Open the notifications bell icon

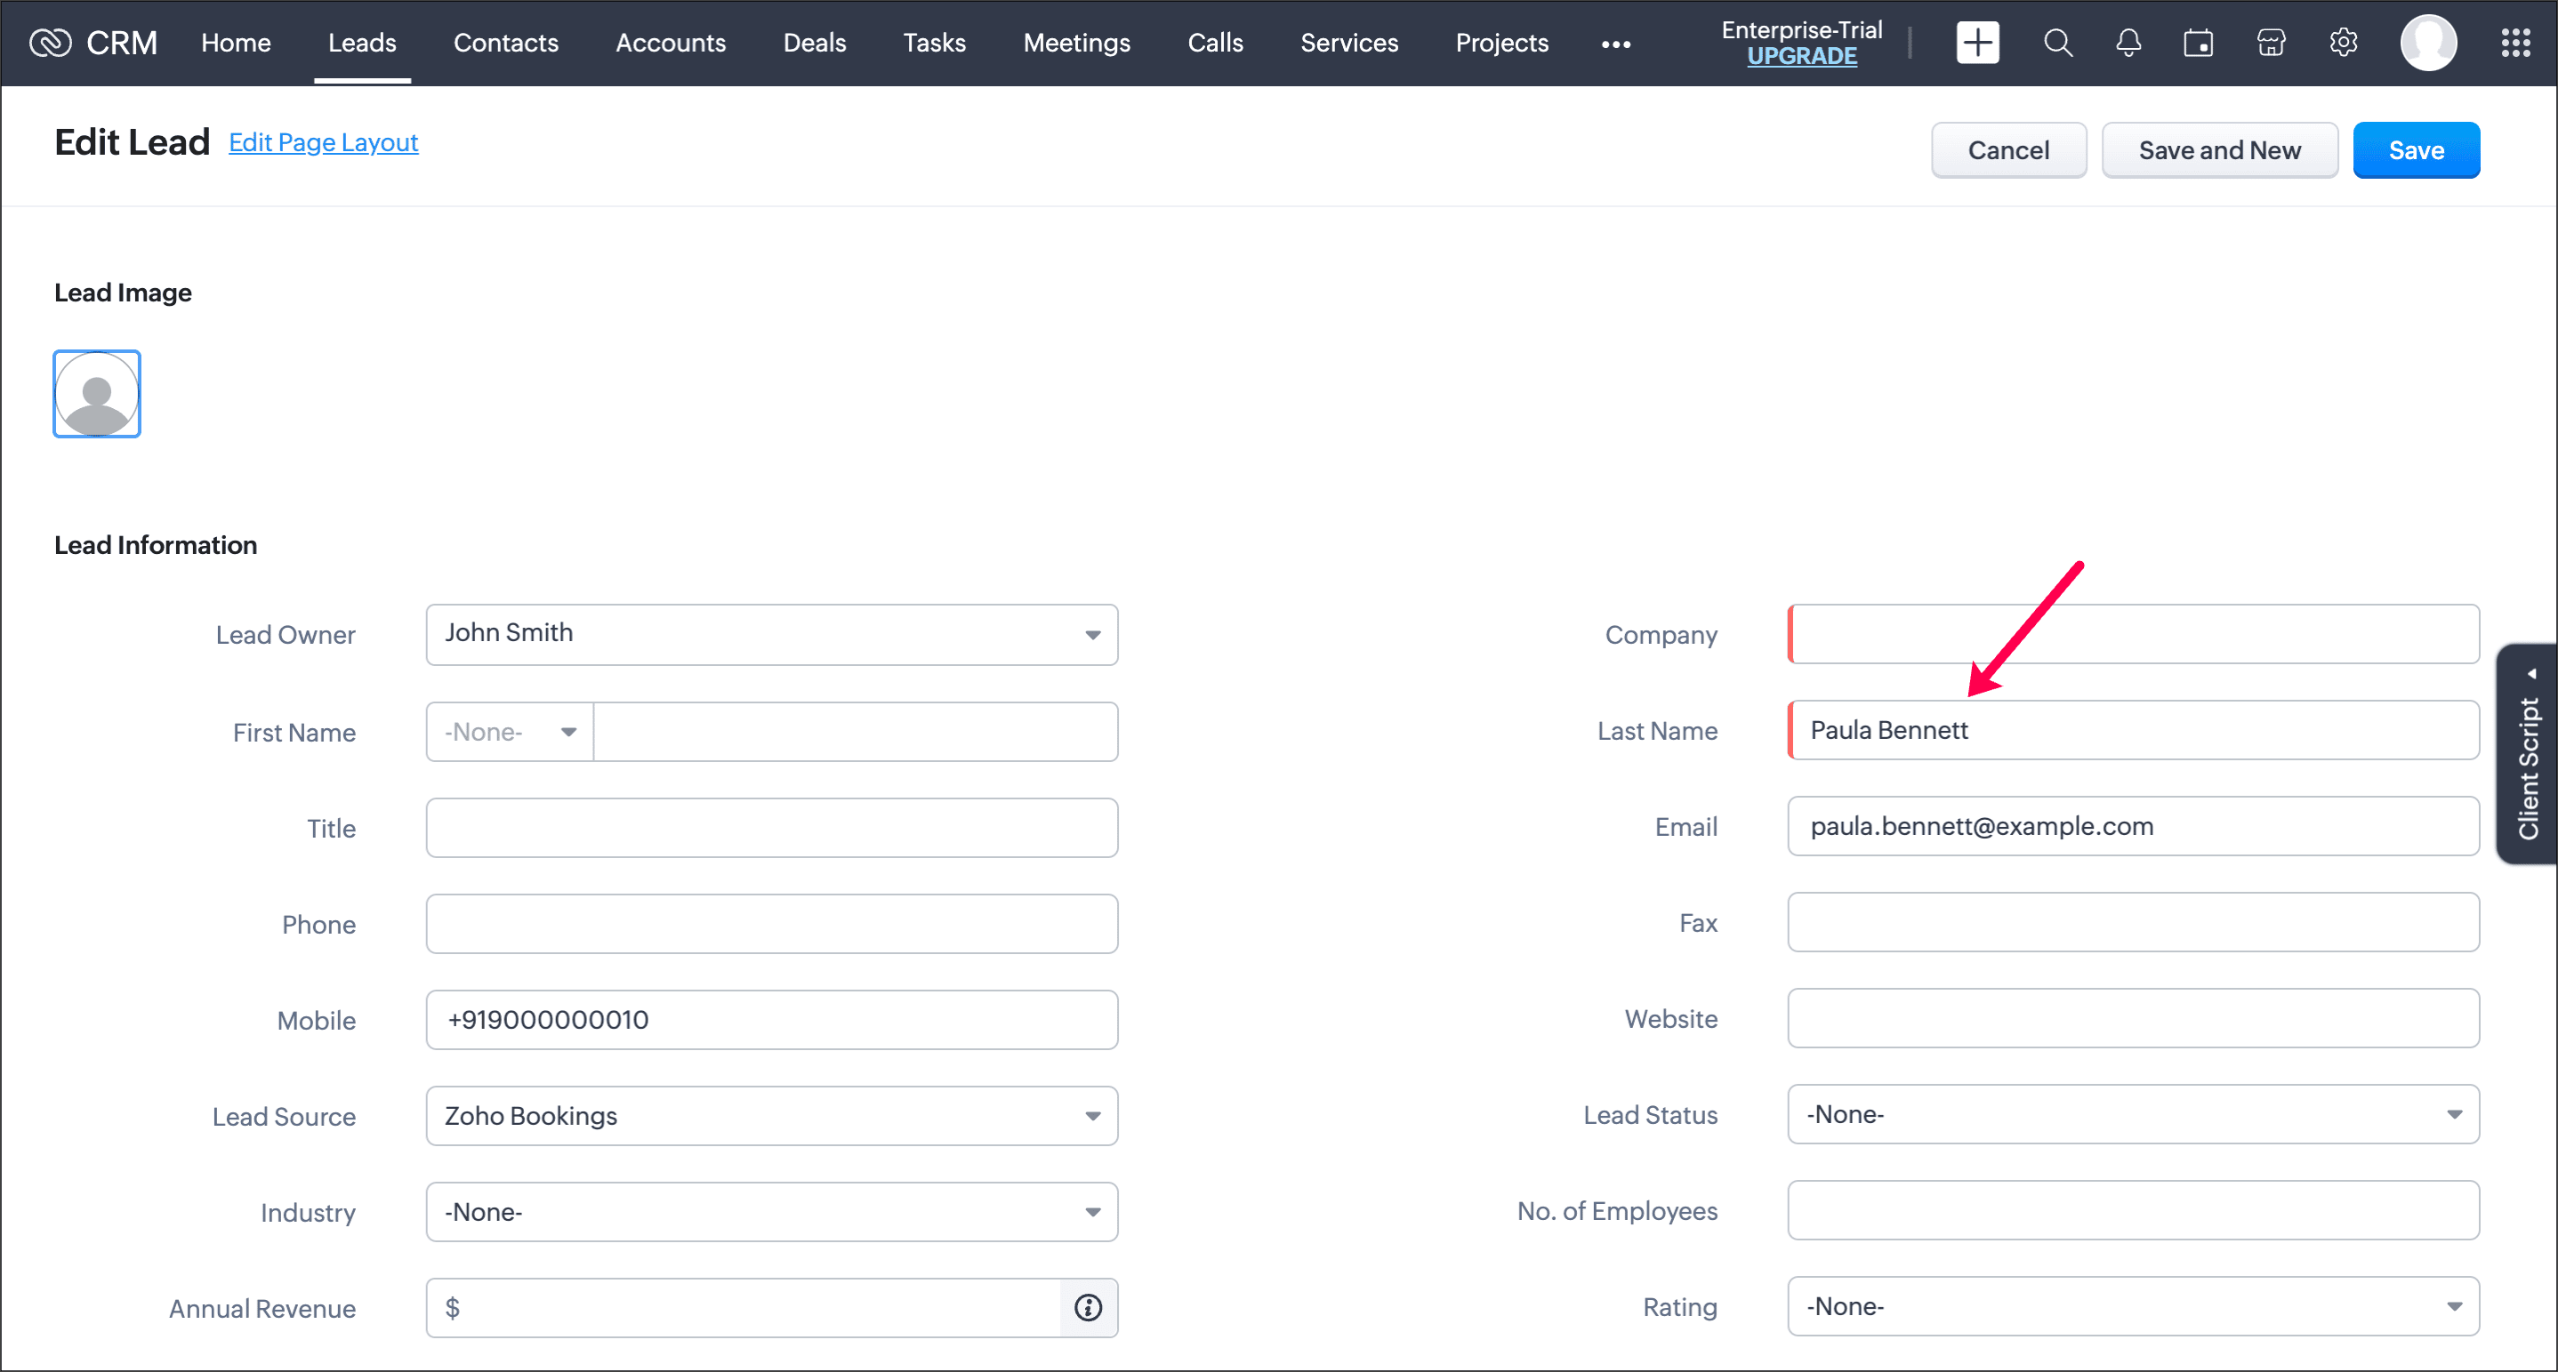(2127, 43)
